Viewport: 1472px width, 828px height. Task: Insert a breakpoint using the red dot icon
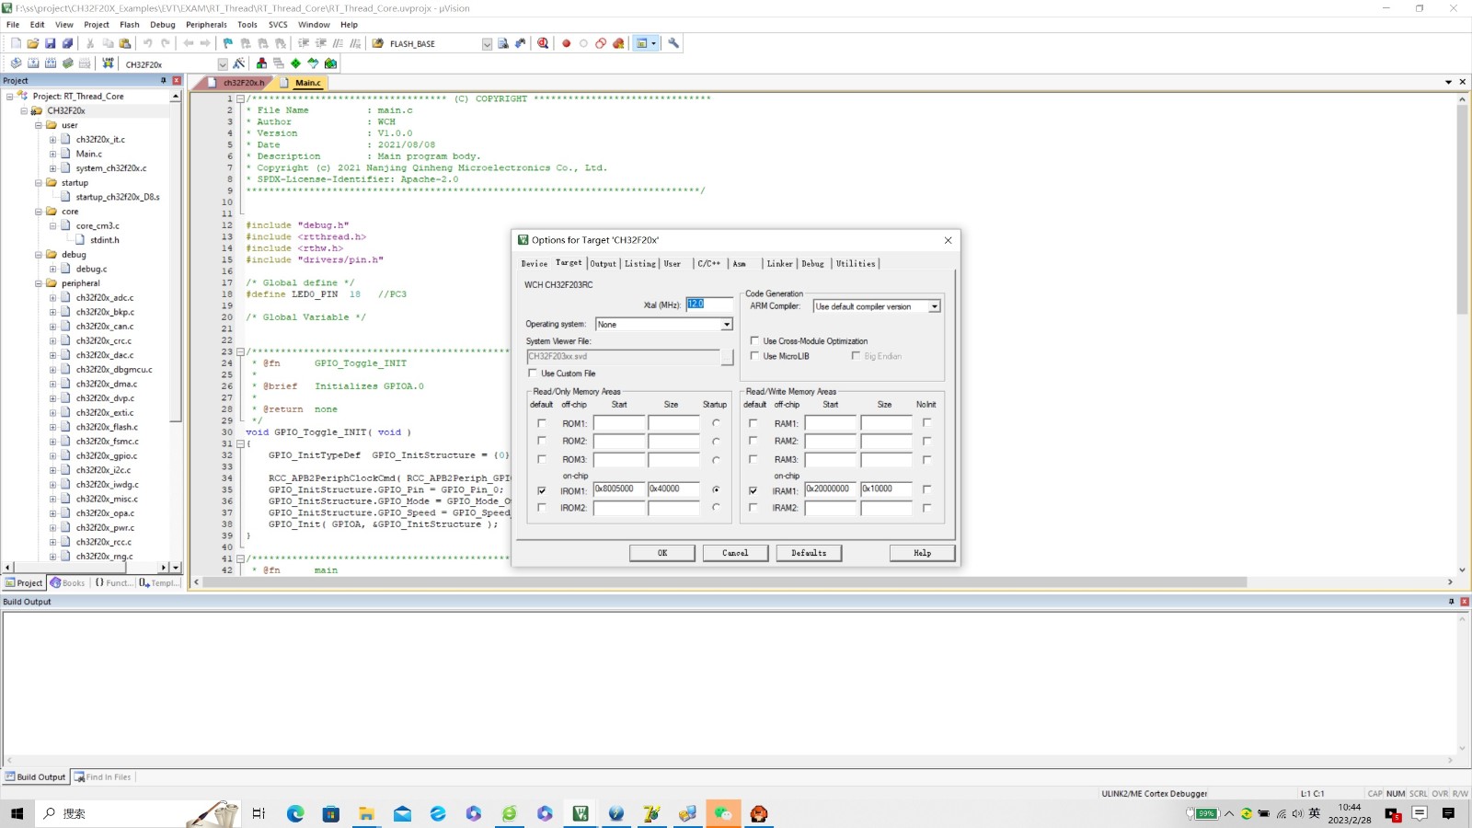(567, 43)
